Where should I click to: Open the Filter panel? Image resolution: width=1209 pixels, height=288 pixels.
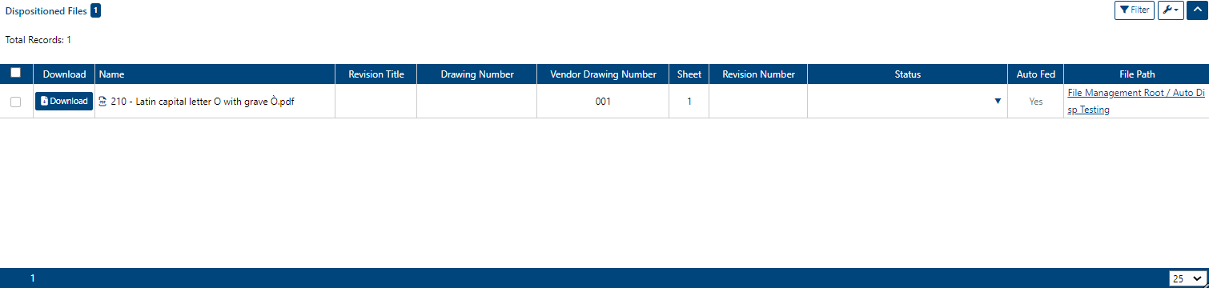point(1134,10)
